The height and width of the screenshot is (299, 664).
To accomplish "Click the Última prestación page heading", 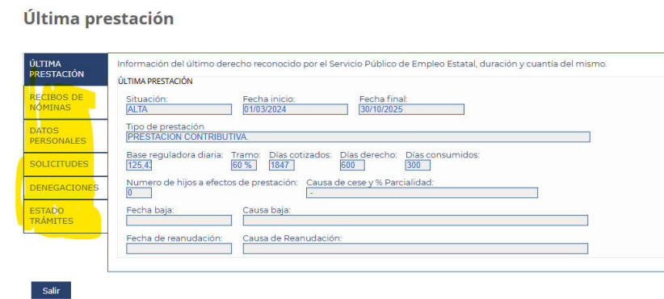I will click(99, 19).
